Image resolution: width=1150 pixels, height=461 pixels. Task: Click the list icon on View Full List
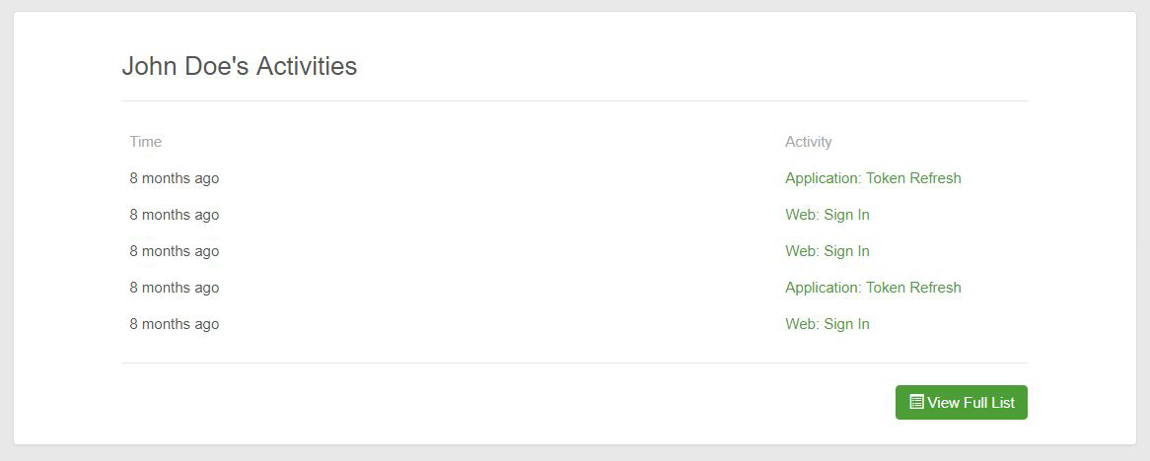[x=916, y=402]
